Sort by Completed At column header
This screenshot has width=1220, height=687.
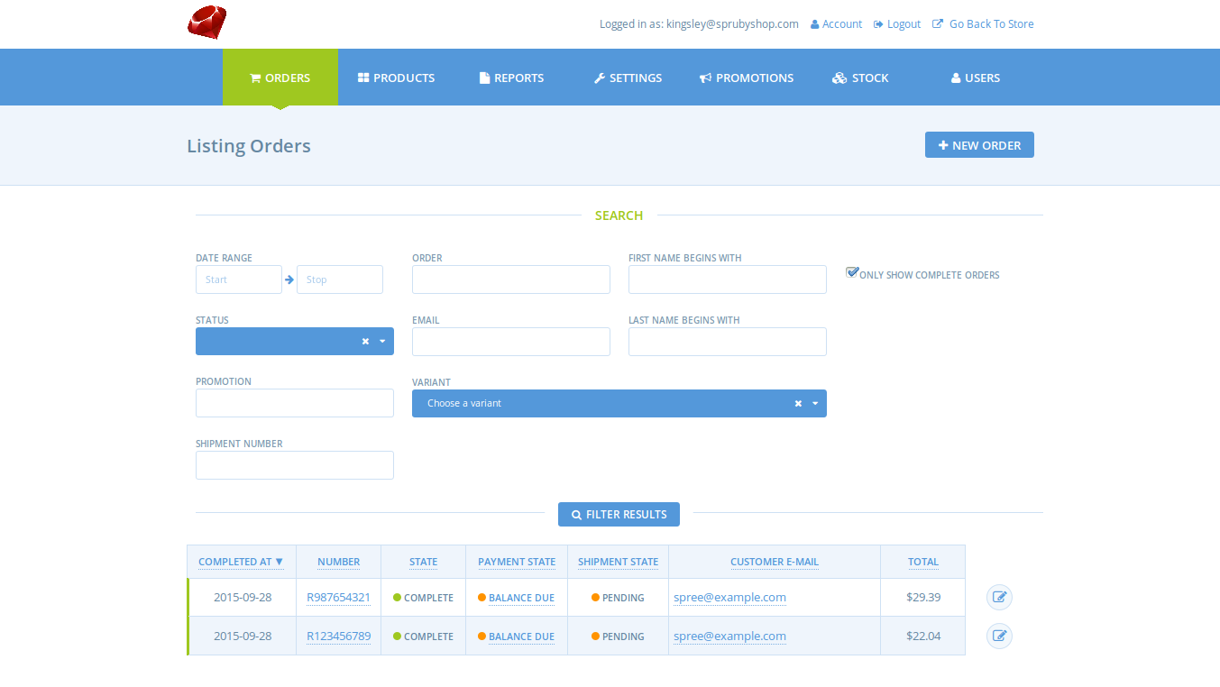[x=241, y=562]
